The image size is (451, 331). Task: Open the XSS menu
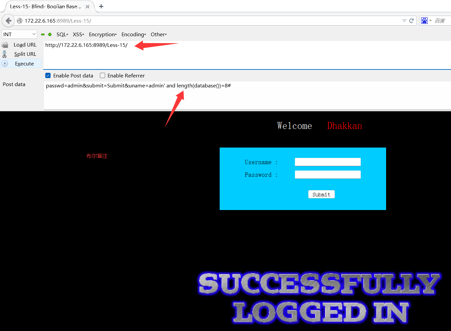click(78, 34)
